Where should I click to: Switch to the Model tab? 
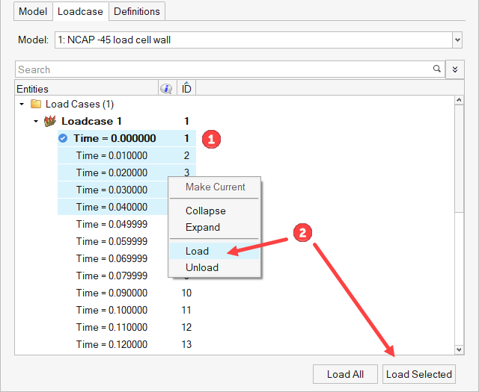33,11
